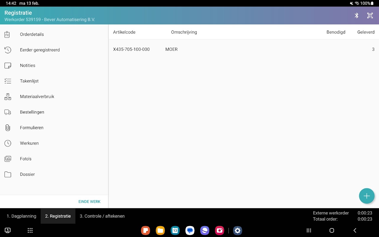
Task: Open the Bluetooth connection icon
Action: 356,15
